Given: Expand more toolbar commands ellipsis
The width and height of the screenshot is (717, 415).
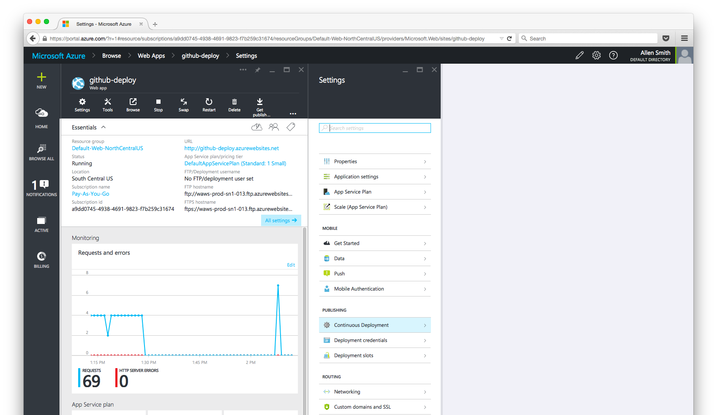Looking at the screenshot, I should pyautogui.click(x=293, y=114).
